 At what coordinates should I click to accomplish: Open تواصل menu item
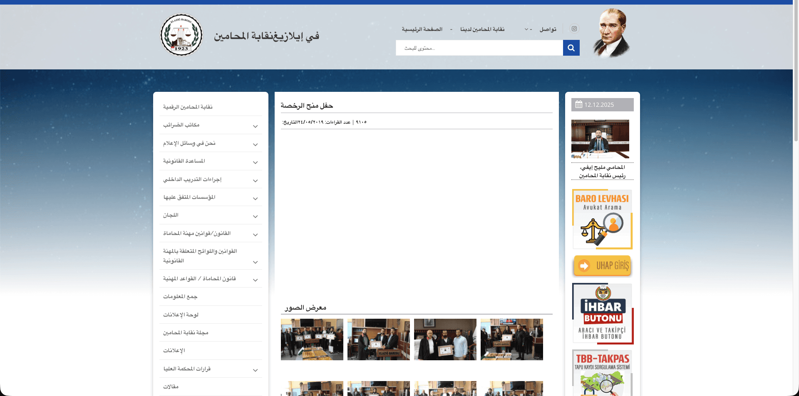548,29
